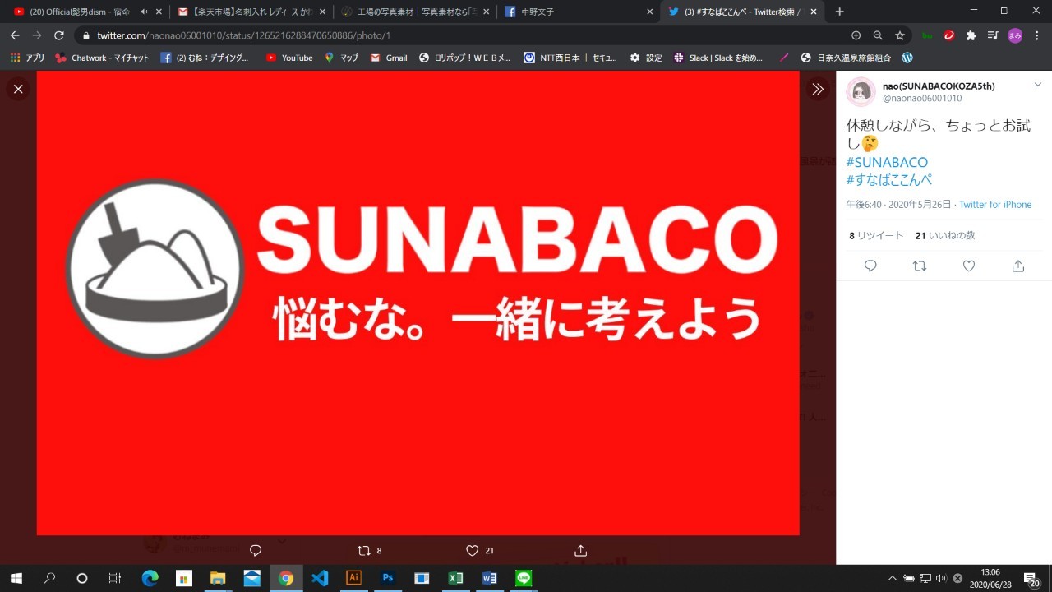Close the photo viewer with the X icon
1052x592 pixels.
(18, 89)
